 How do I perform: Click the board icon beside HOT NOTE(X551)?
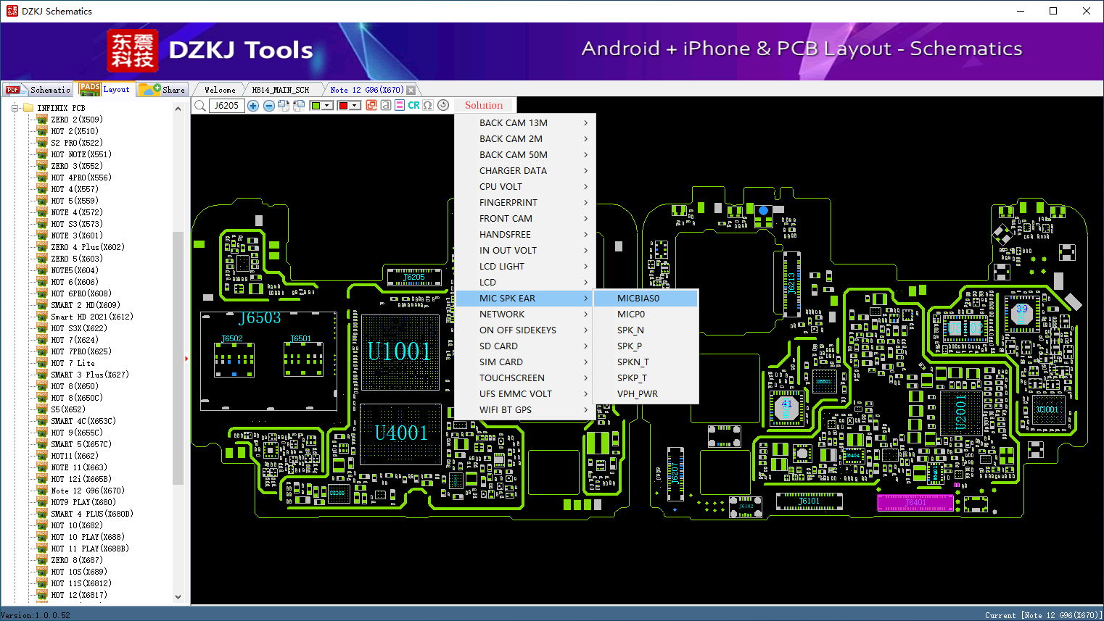42,154
